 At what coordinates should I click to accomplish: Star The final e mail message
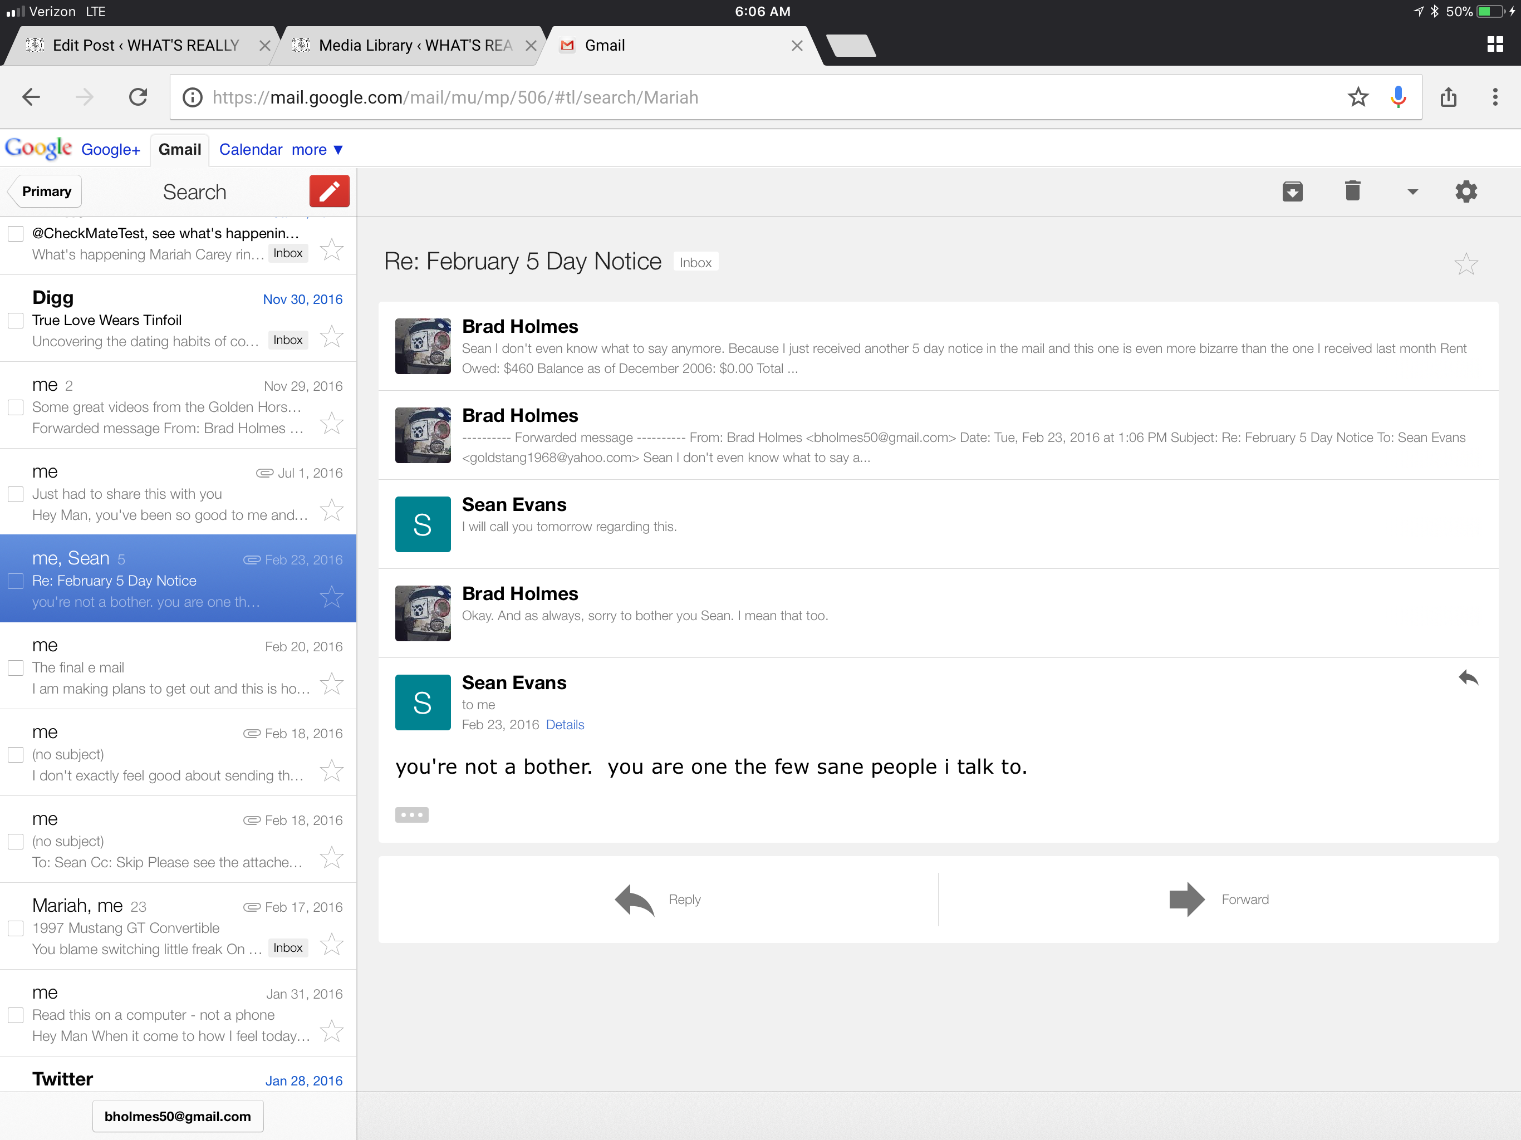(x=332, y=684)
